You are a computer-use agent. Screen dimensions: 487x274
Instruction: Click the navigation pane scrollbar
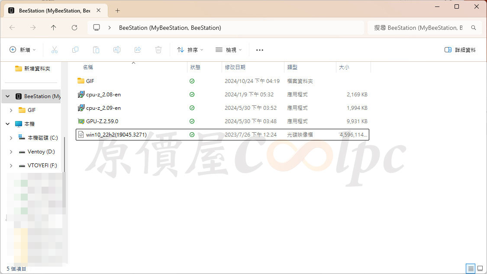(x=65, y=155)
